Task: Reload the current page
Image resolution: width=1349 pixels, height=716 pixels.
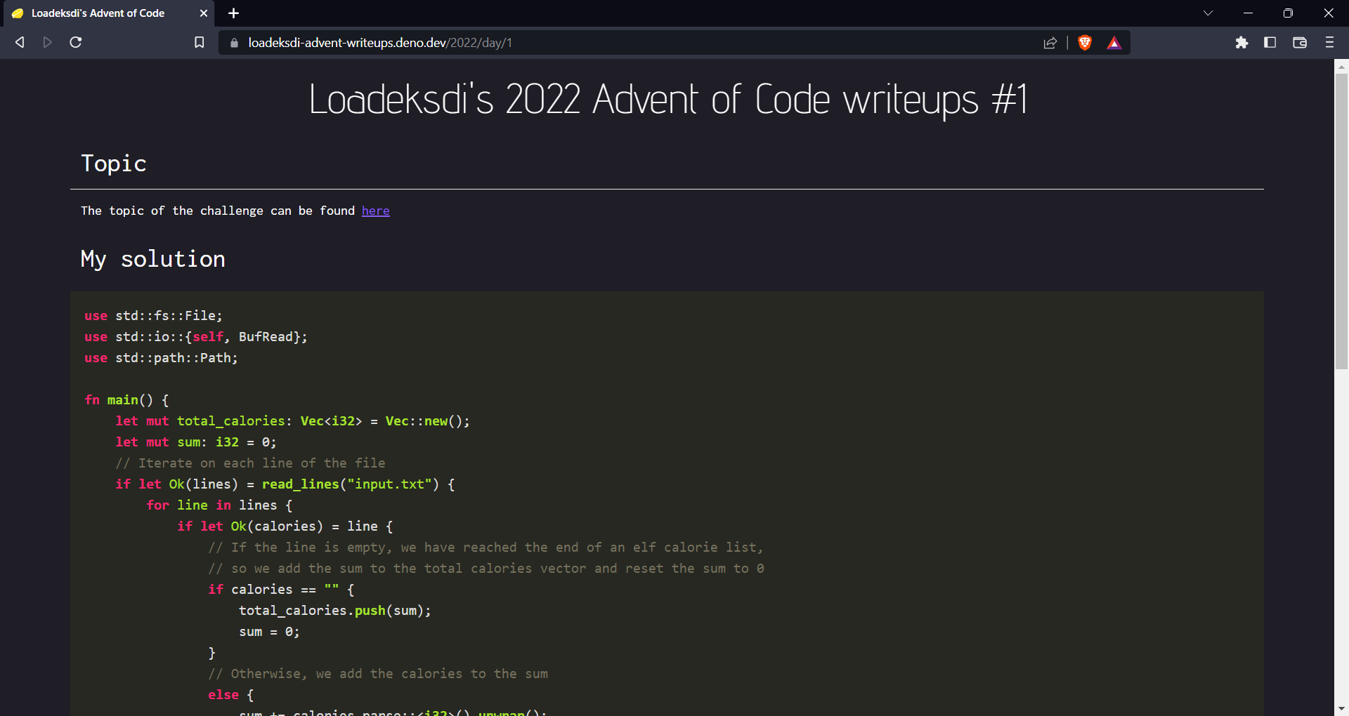Action: click(x=76, y=42)
